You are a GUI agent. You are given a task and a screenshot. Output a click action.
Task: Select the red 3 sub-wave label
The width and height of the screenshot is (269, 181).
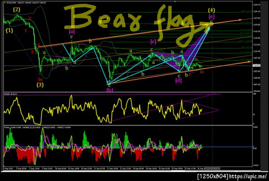coord(32,52)
